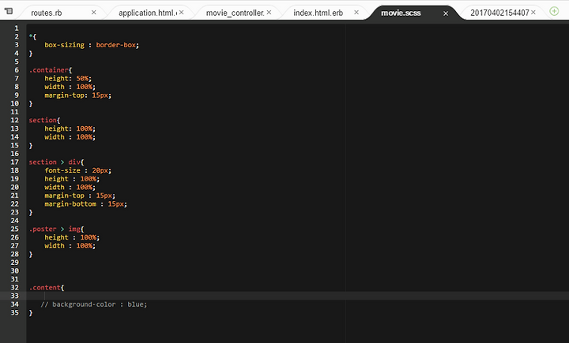Close the movie.scss tab
Screen dimensions: 569x343
click(446, 13)
